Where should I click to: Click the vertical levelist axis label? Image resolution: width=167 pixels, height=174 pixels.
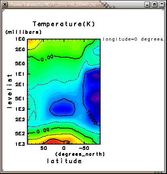pyautogui.click(x=10, y=91)
